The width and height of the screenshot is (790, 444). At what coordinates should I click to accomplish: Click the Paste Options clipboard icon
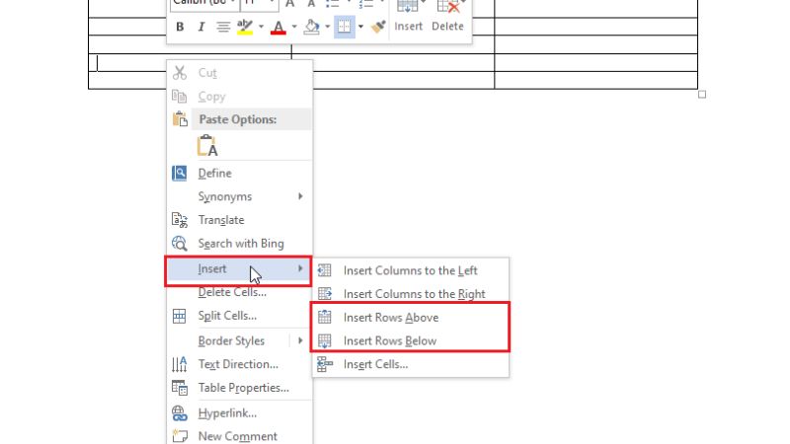point(180,119)
